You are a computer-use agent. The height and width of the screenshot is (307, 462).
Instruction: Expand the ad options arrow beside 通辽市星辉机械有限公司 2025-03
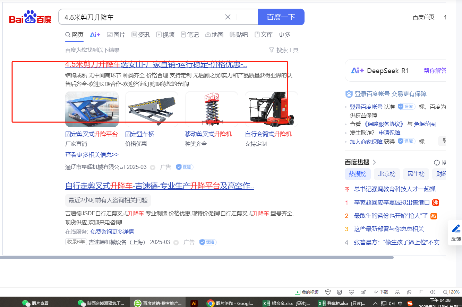pyautogui.click(x=153, y=168)
